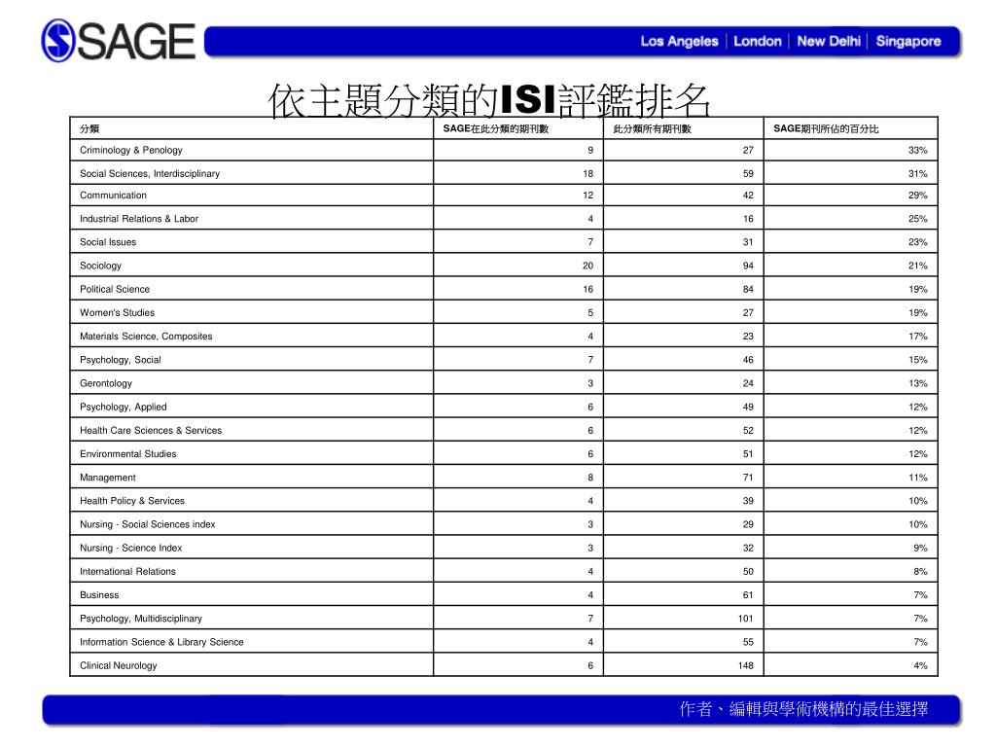The image size is (996, 747).
Task: Select the Nursing - Social Sciences Index label
Action: [x=148, y=524]
